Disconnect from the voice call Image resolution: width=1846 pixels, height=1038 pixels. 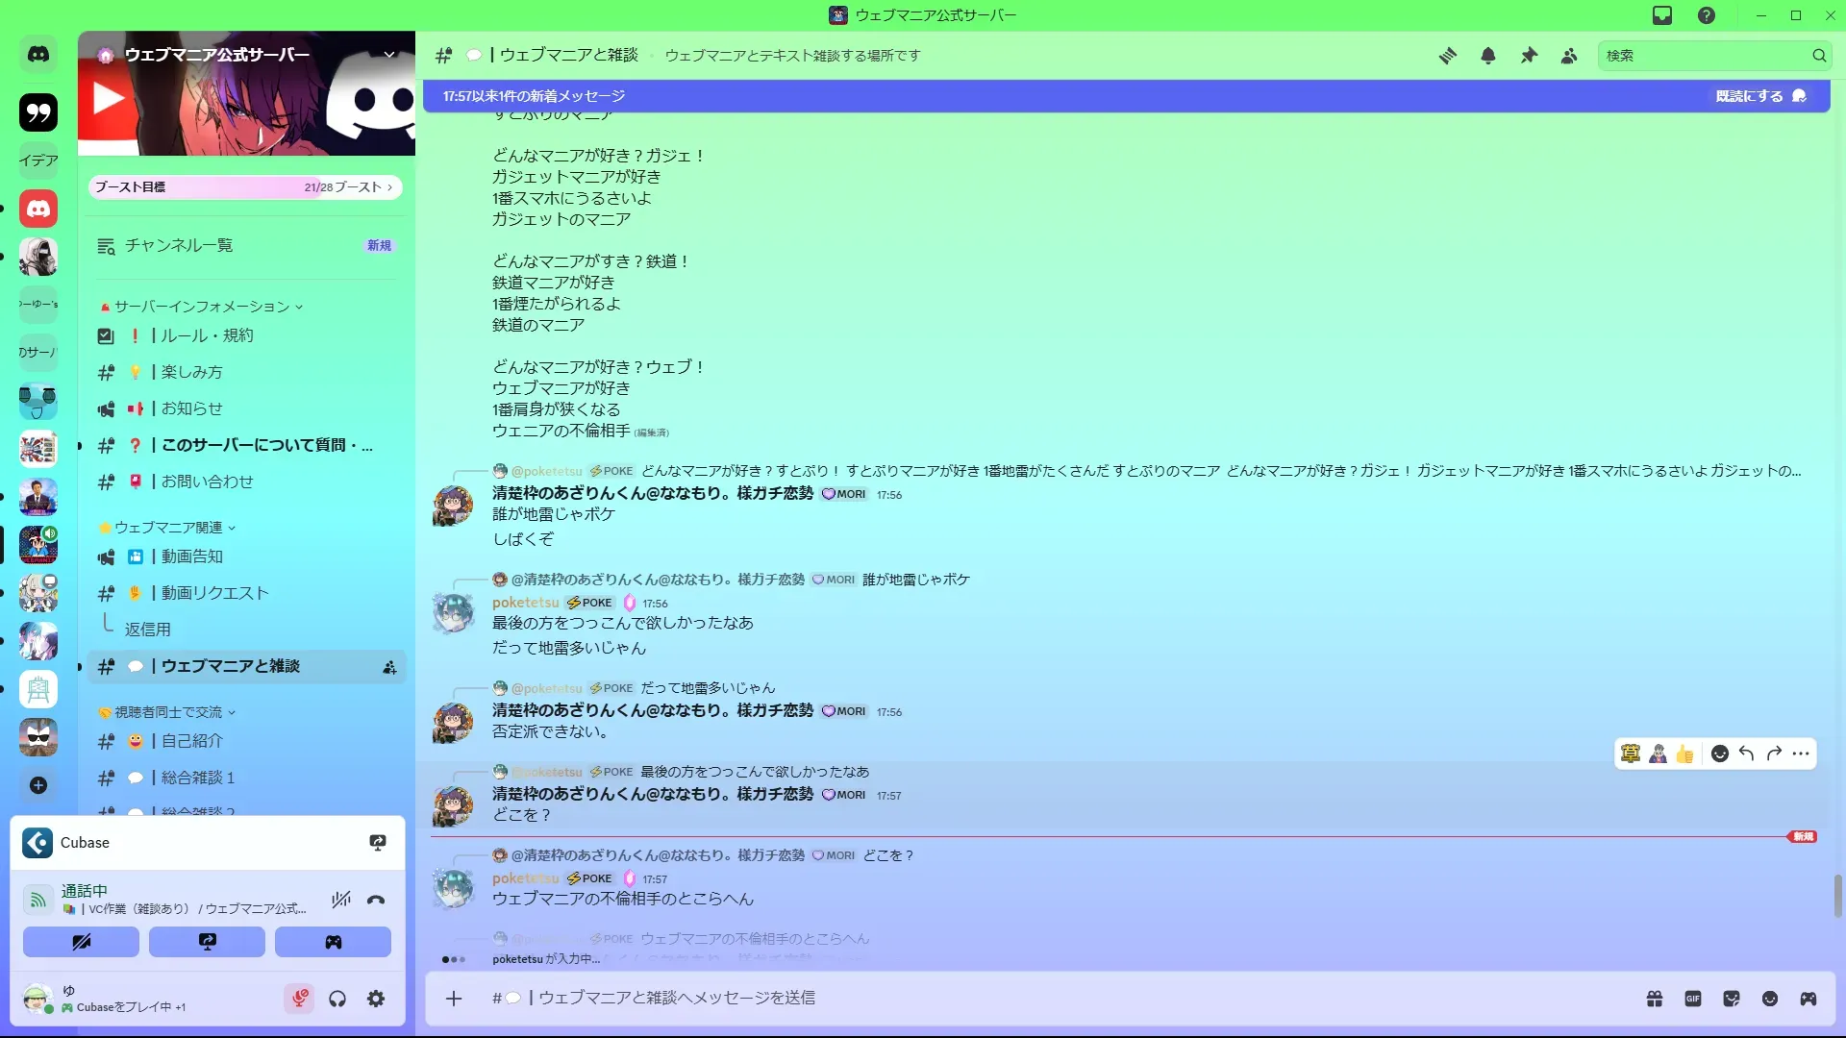(376, 901)
